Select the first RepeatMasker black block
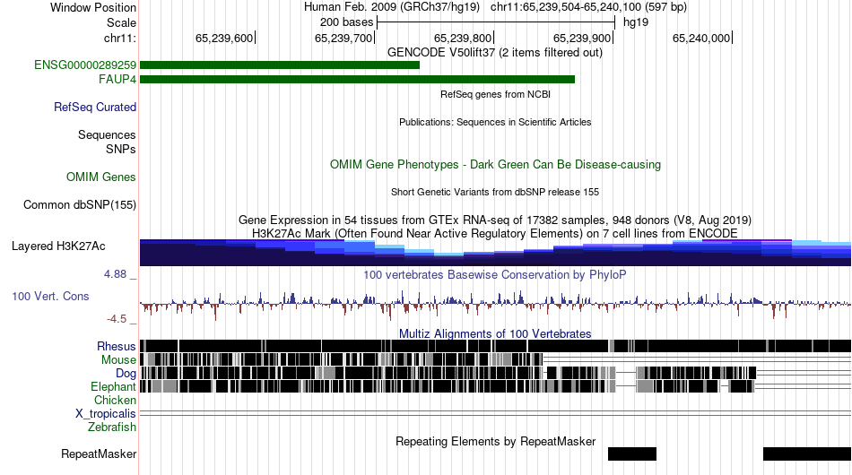Image resolution: width=852 pixels, height=475 pixels. 632,453
